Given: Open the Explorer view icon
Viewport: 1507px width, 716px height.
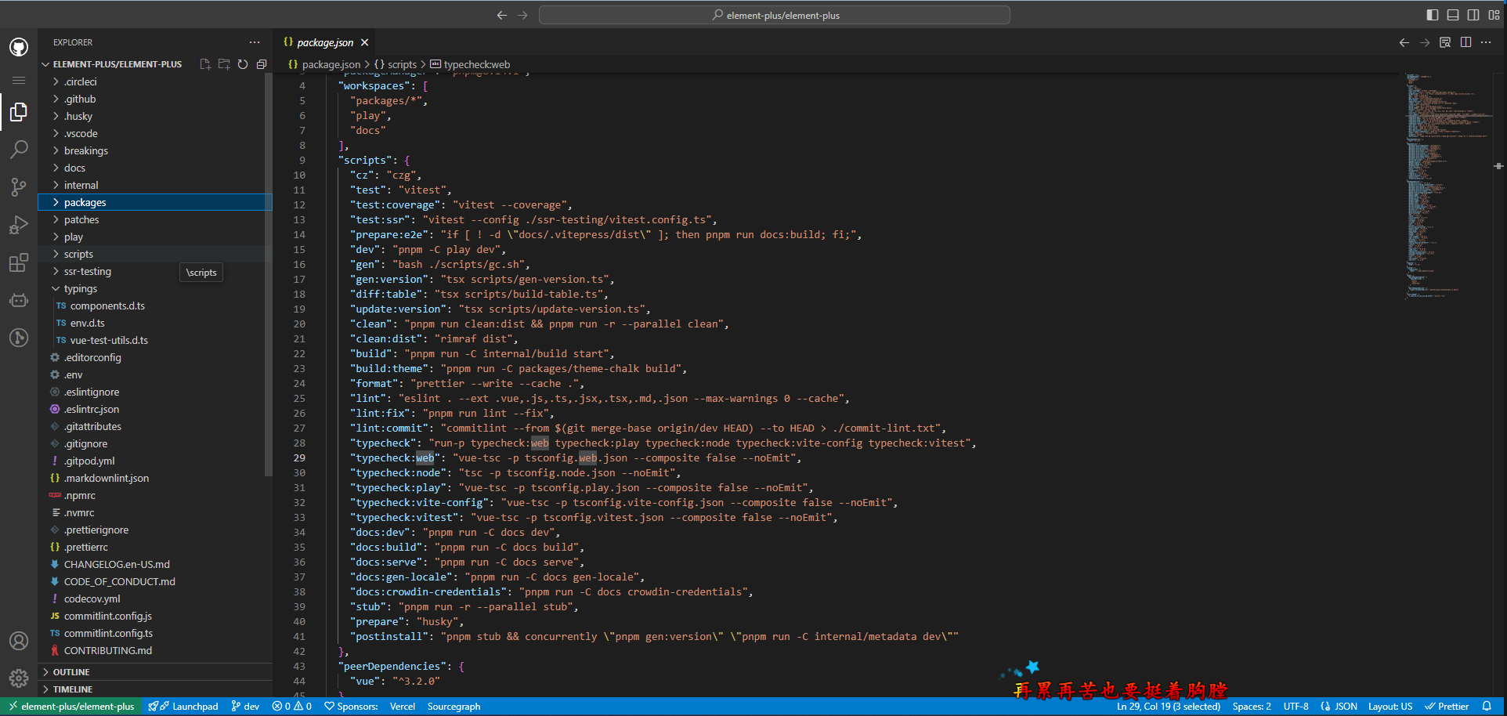Looking at the screenshot, I should [x=19, y=112].
